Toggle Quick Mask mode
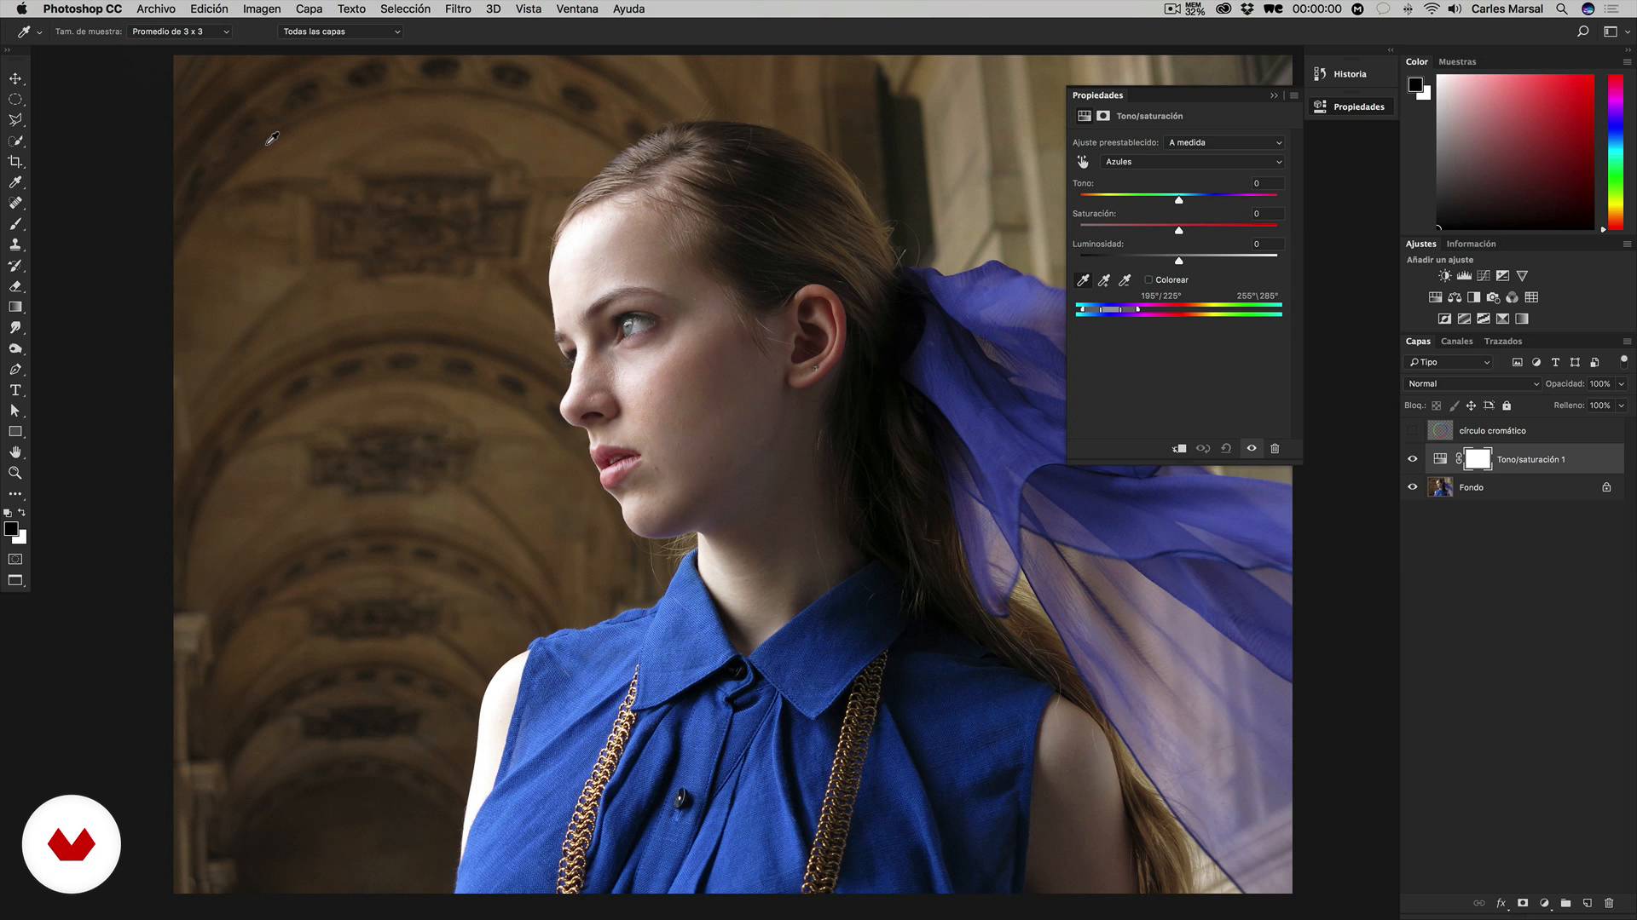The width and height of the screenshot is (1637, 920). click(x=15, y=560)
